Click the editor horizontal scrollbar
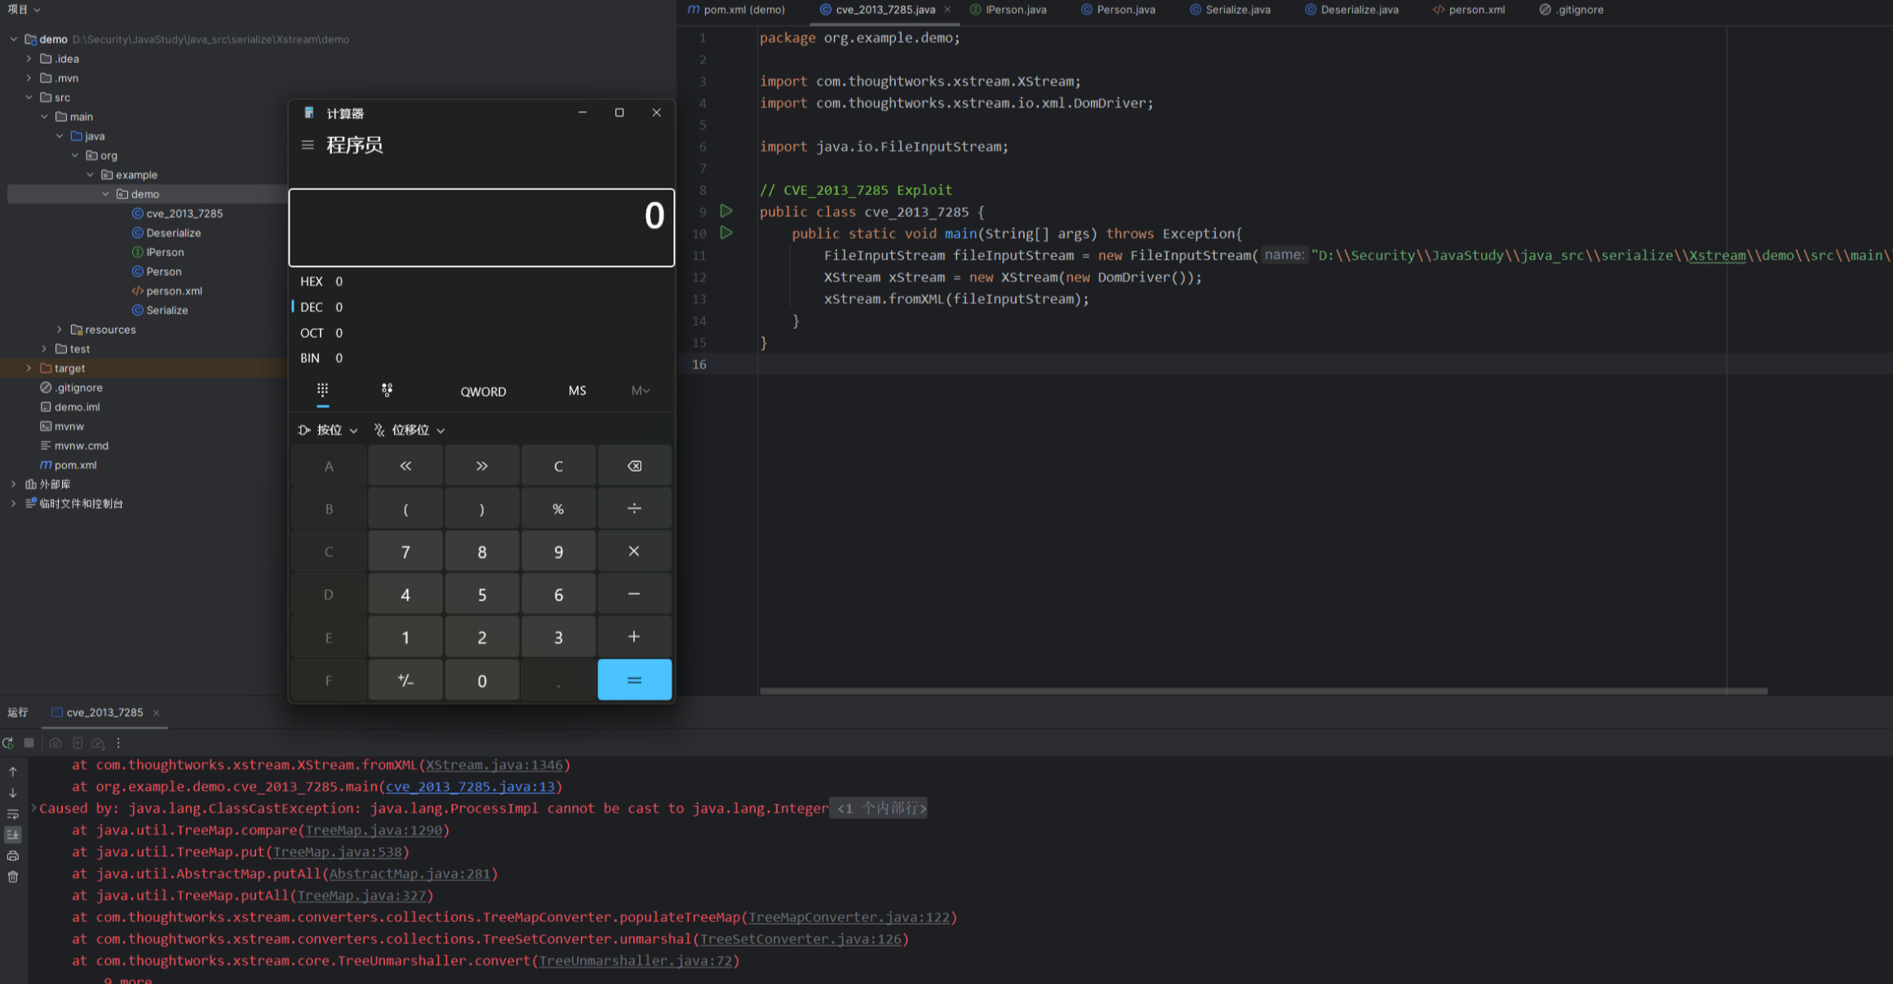This screenshot has width=1893, height=984. [x=1263, y=691]
